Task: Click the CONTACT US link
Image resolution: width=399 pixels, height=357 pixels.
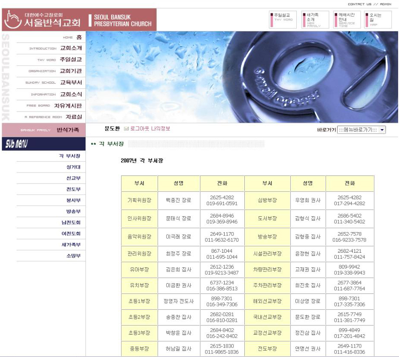Action: pyautogui.click(x=359, y=4)
